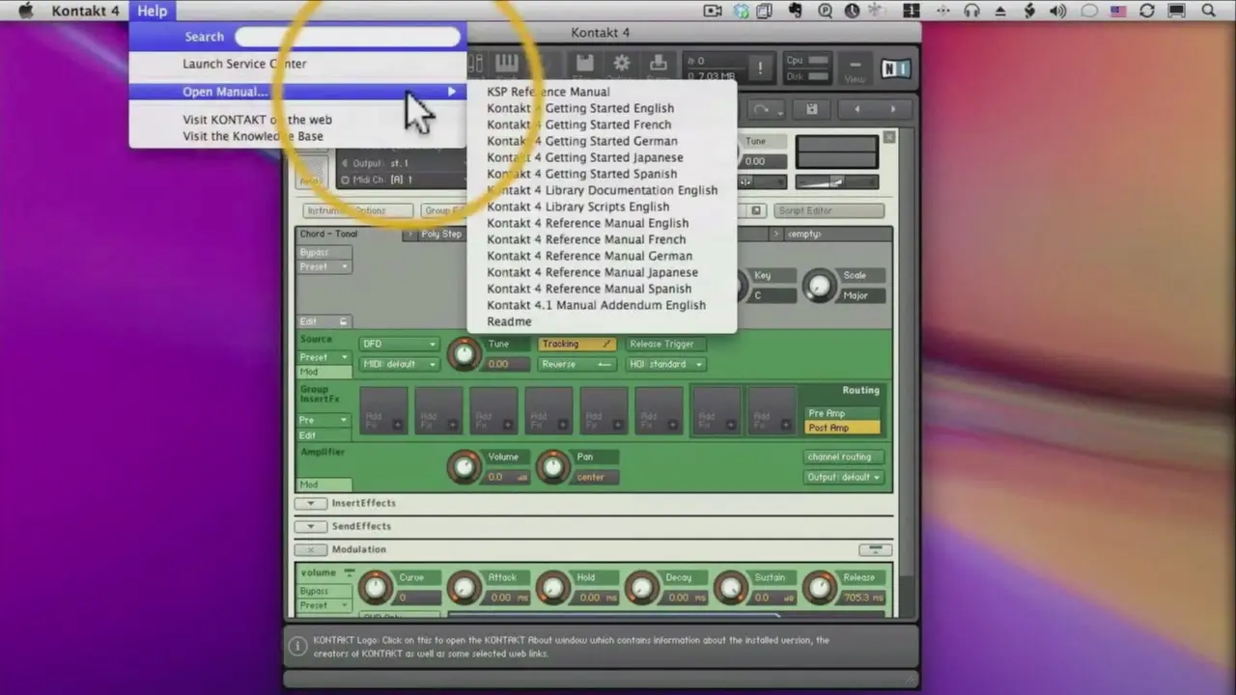Expand the InsertEffects section
This screenshot has width=1236, height=695.
pyautogui.click(x=311, y=503)
